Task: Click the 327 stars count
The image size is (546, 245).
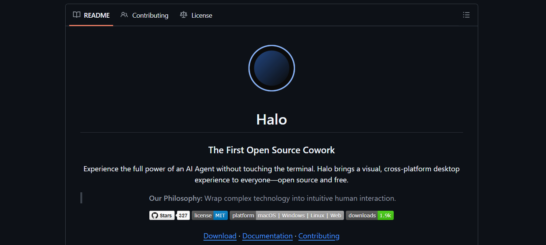Action: point(183,215)
